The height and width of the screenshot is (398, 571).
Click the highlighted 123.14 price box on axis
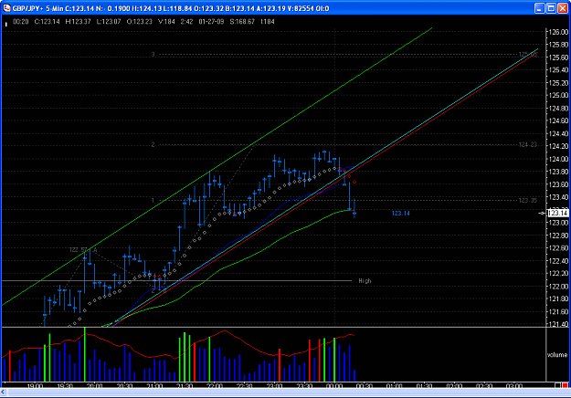click(x=557, y=214)
